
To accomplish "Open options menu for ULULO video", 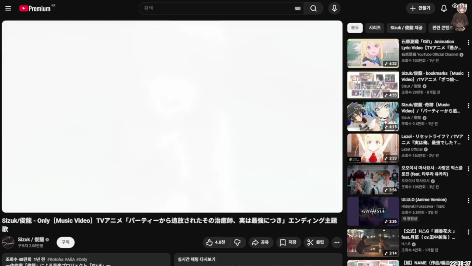I will point(468,201).
